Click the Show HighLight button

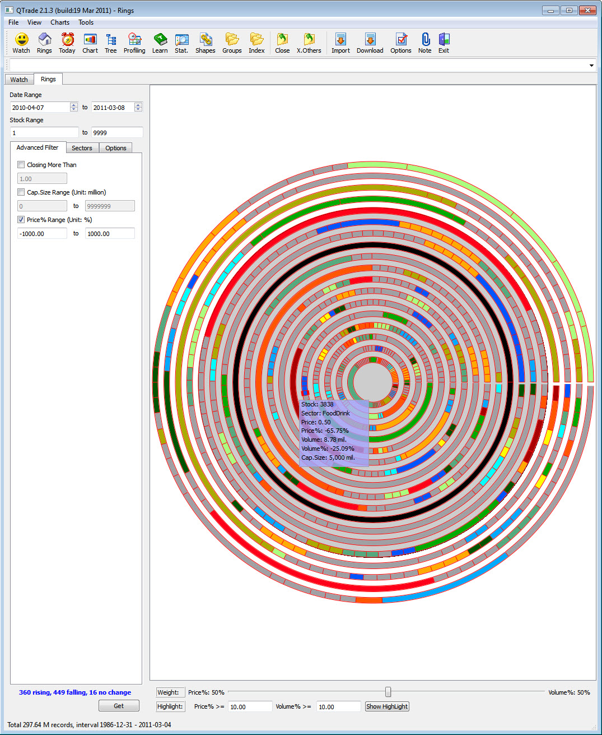(386, 706)
